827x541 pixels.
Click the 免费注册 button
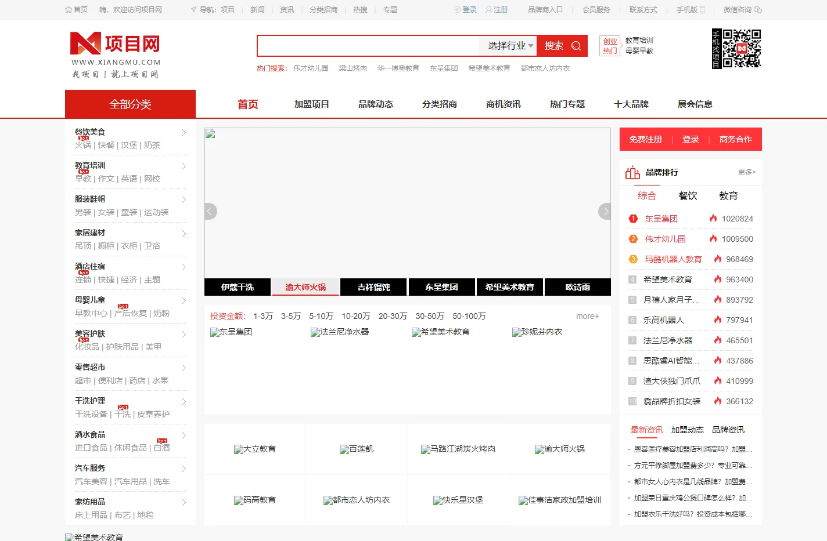tap(646, 139)
